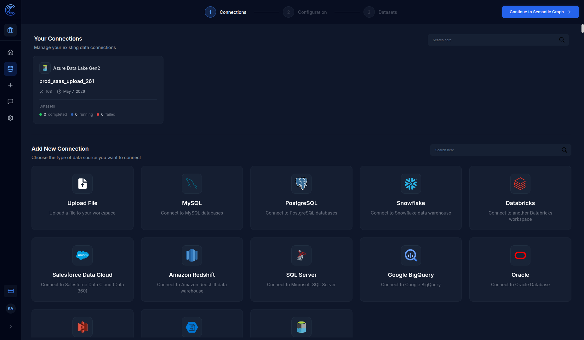Click the 0 failed datasets status
Screen dimensions: 584x340
pyautogui.click(x=106, y=114)
